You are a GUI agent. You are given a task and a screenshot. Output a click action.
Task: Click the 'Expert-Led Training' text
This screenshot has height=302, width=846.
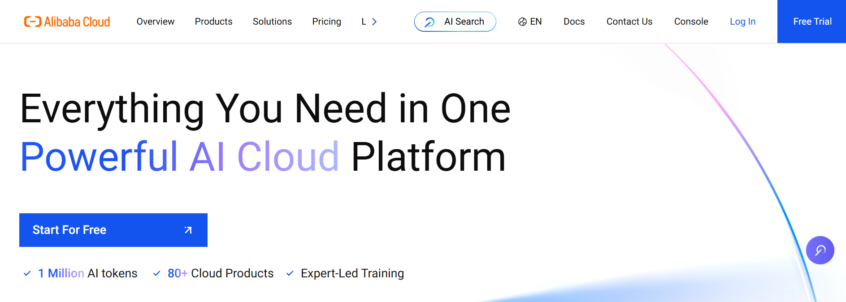[x=352, y=273]
